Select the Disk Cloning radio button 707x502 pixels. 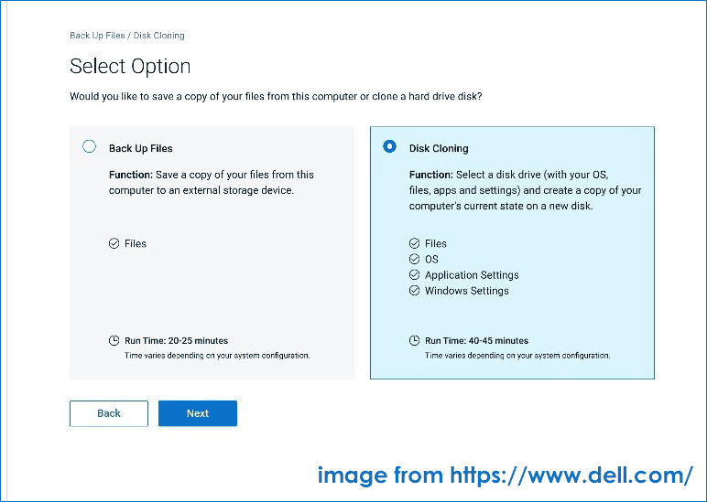[x=389, y=146]
